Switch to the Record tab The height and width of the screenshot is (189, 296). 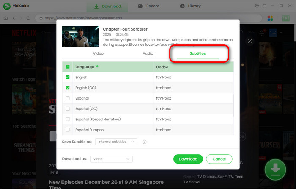click(149, 6)
